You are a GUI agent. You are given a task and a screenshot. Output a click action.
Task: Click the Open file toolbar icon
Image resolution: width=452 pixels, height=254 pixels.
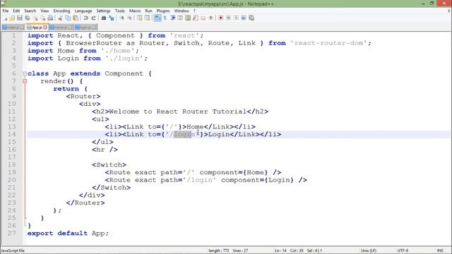point(12,18)
